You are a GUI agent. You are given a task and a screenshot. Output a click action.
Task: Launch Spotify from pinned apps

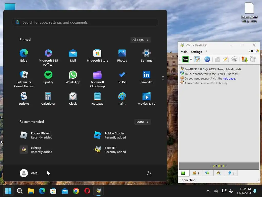(48, 77)
